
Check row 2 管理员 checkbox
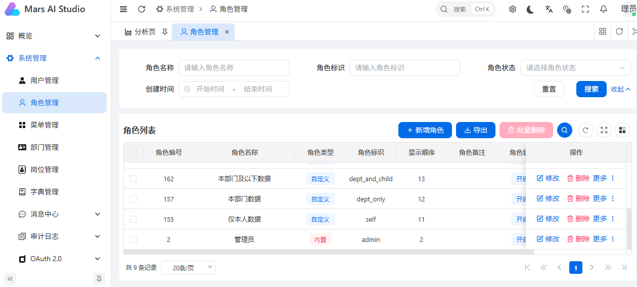tap(133, 239)
